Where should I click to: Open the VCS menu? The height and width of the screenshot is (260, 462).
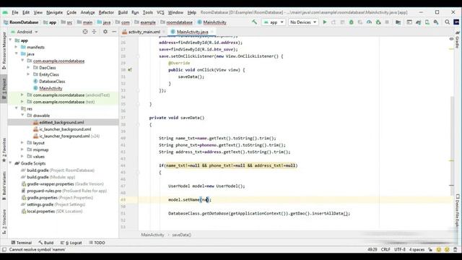(x=160, y=12)
